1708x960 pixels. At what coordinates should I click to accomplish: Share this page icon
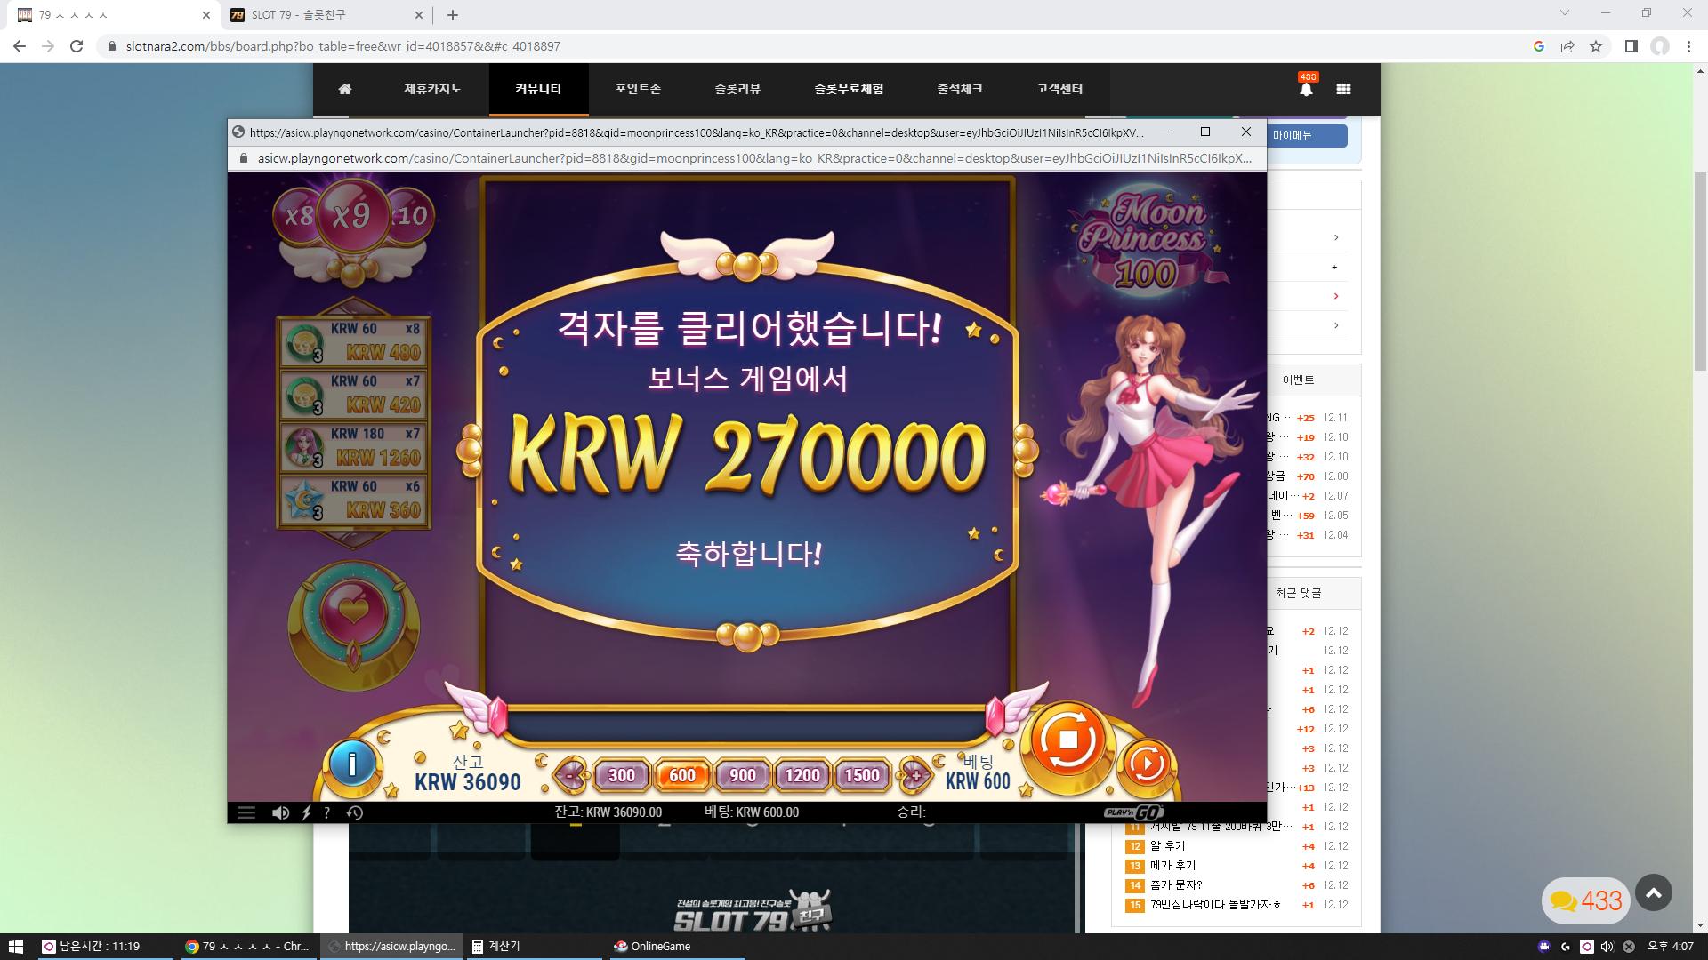tap(1567, 46)
